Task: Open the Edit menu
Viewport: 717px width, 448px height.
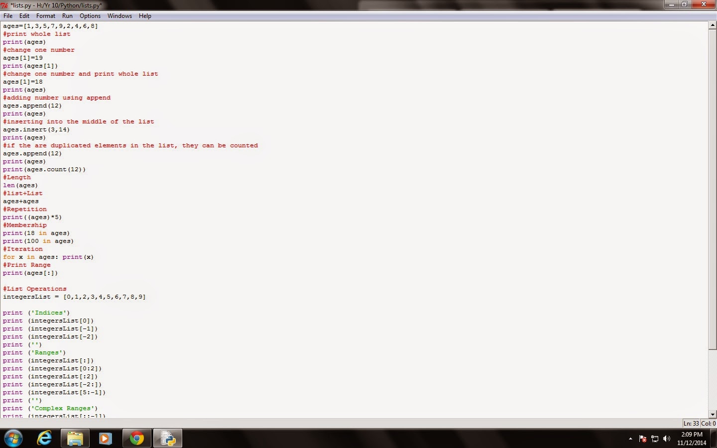Action: pyautogui.click(x=24, y=16)
